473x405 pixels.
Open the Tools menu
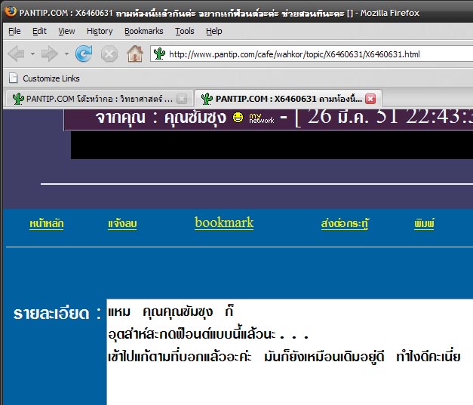coord(185,31)
